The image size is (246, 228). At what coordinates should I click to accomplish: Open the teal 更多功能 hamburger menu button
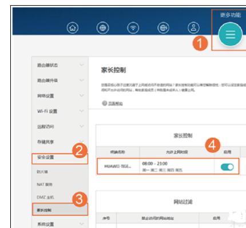pyautogui.click(x=231, y=35)
